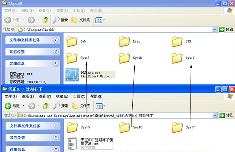This screenshot has height=152, width=235.
Task: Click 搜索 search in TArch8 window toolbar
Action: (x=60, y=20)
